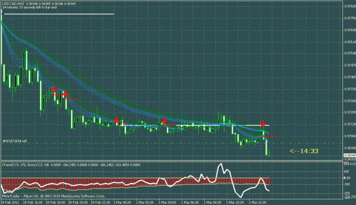Click the 0.97265 price axis label

[x=350, y=101]
